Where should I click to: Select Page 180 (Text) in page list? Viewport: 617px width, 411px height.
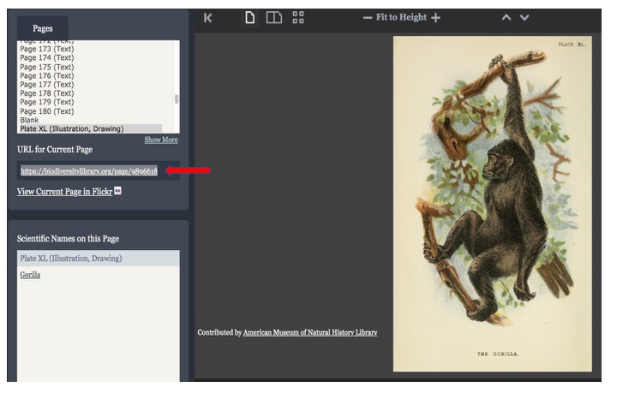pyautogui.click(x=47, y=111)
